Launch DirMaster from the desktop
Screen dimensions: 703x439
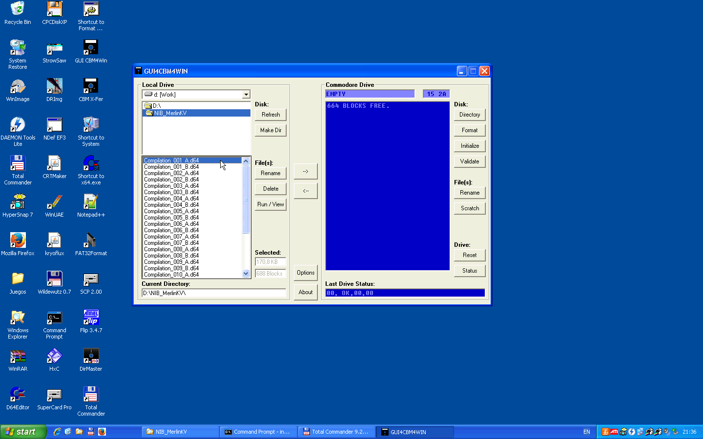(x=91, y=360)
